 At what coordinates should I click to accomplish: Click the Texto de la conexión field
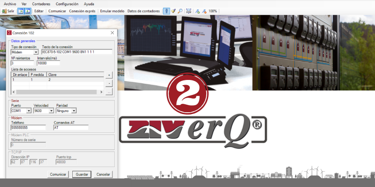pos(77,52)
